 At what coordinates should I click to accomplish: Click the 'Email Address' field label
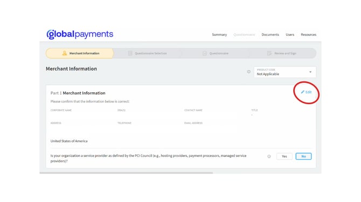193,123
